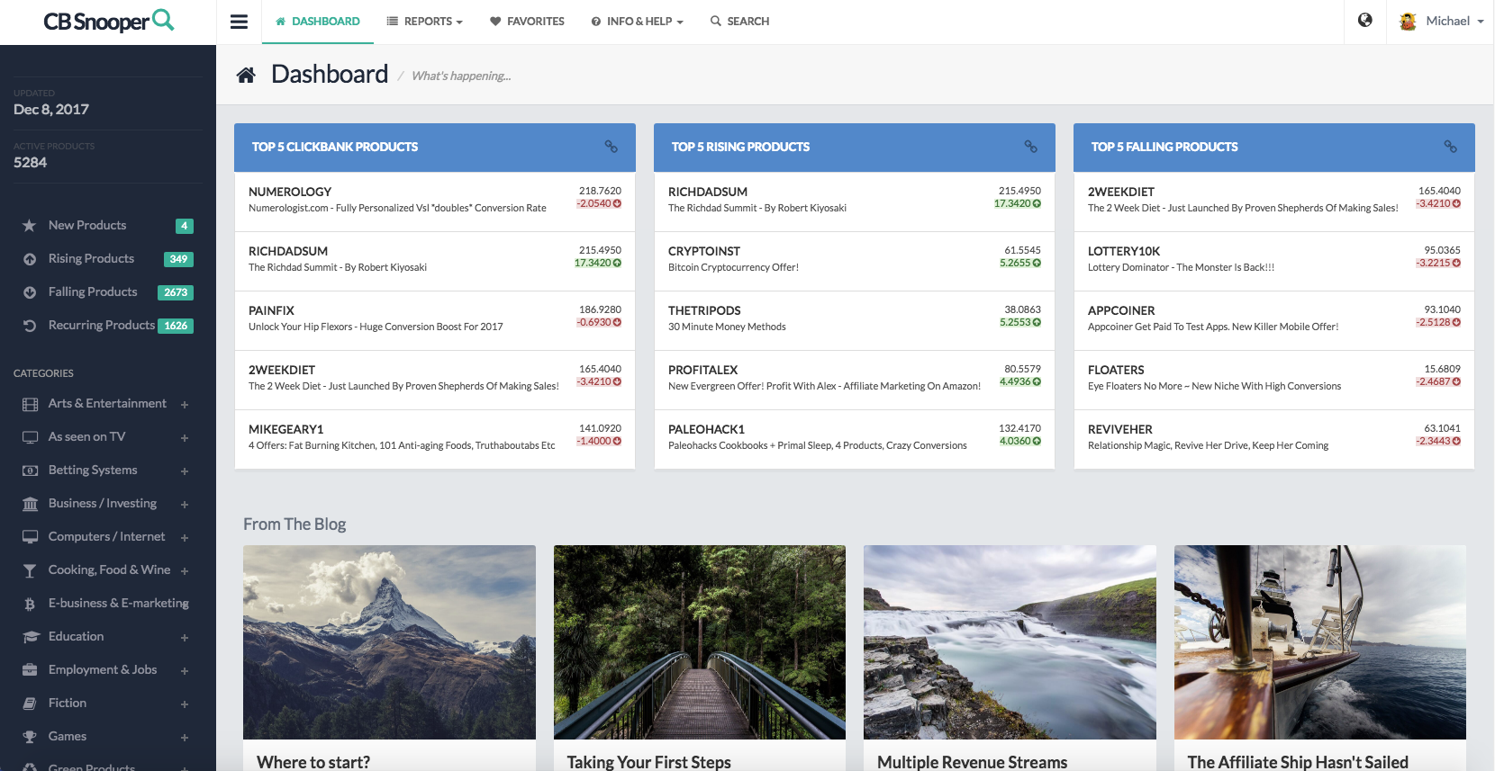Click the APPCOINER product name

(1121, 310)
